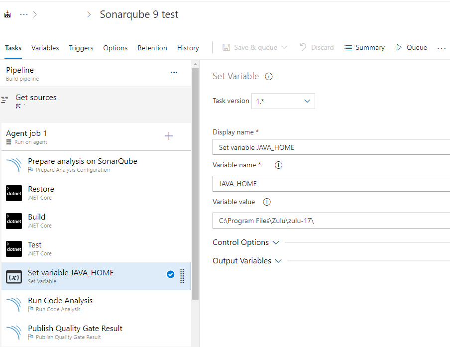Open the Triggers tab

point(81,48)
